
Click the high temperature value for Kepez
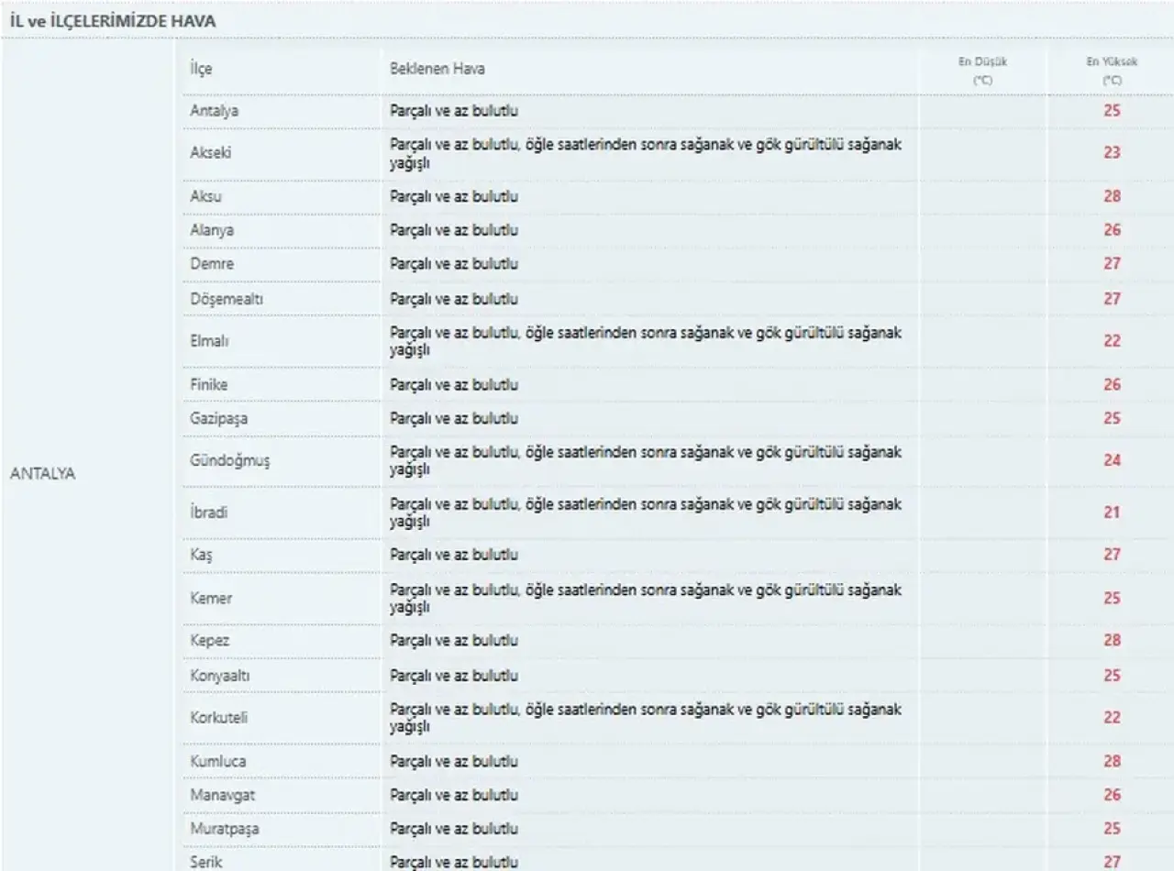pyautogui.click(x=1112, y=640)
